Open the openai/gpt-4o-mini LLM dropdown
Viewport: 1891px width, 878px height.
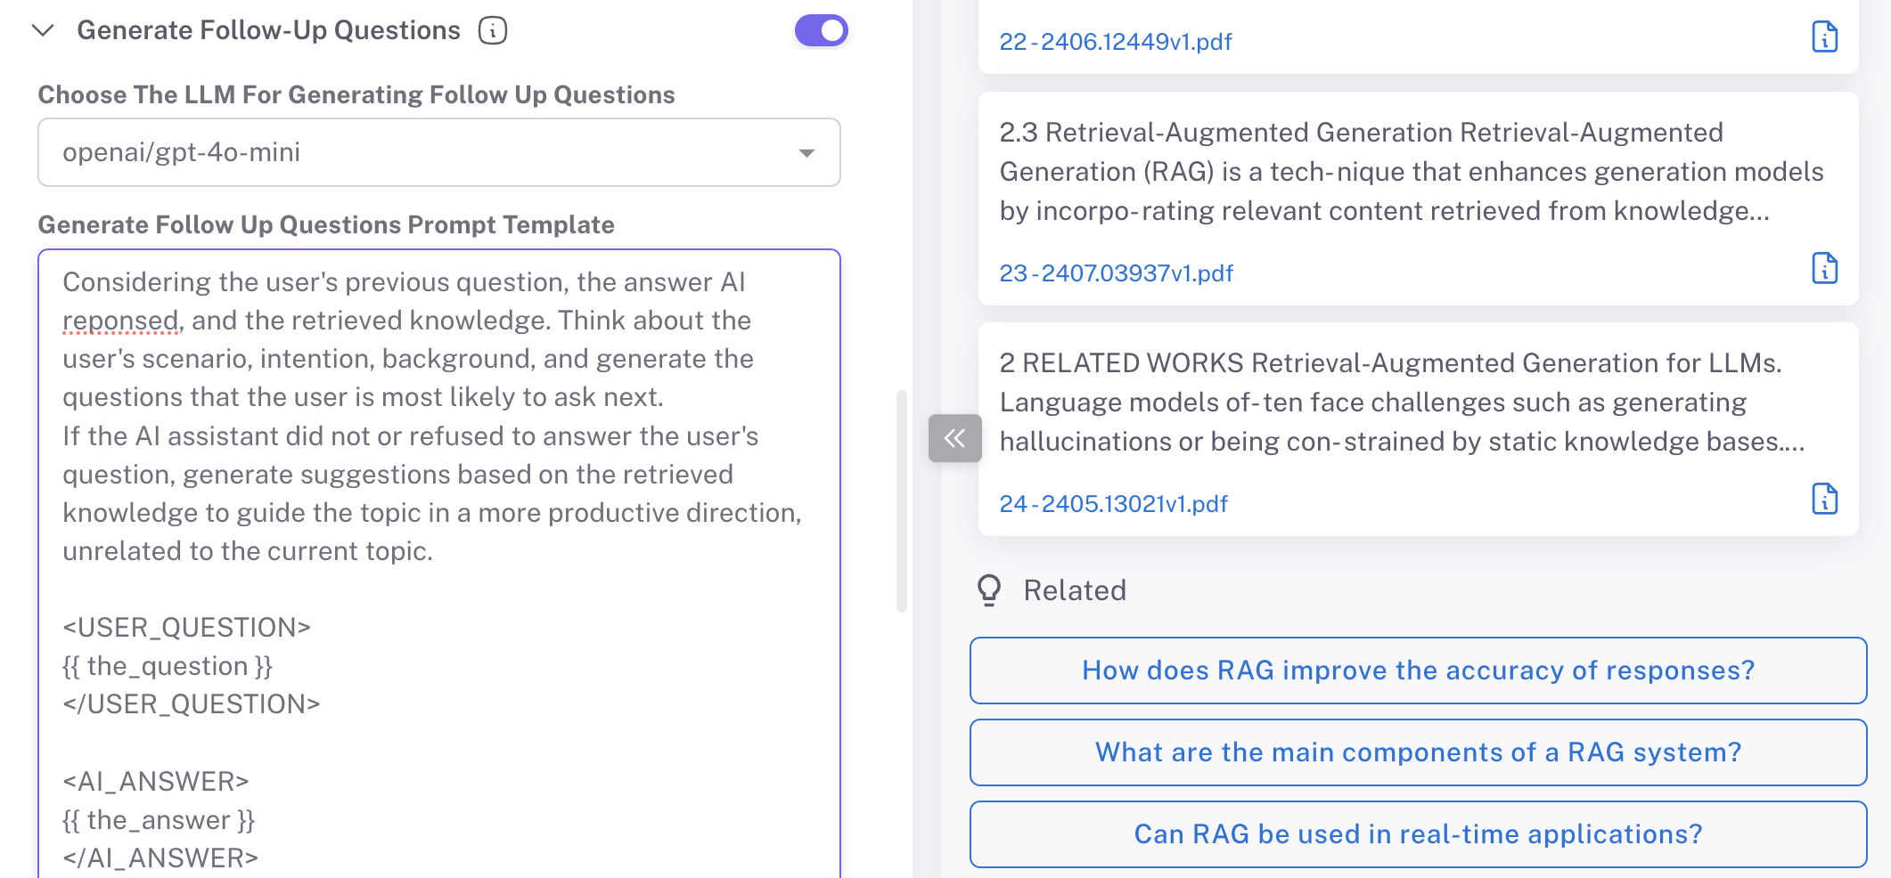438,152
